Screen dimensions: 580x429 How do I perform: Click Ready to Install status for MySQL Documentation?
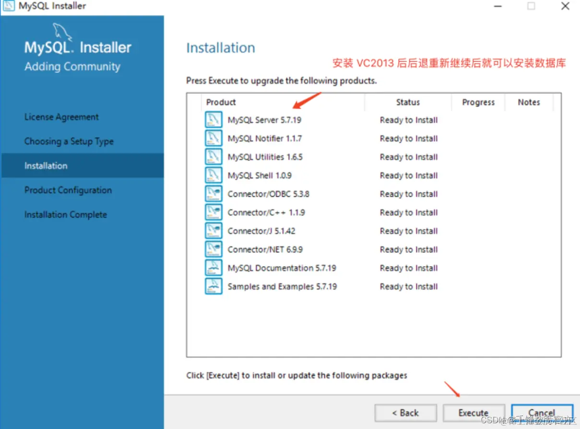409,268
